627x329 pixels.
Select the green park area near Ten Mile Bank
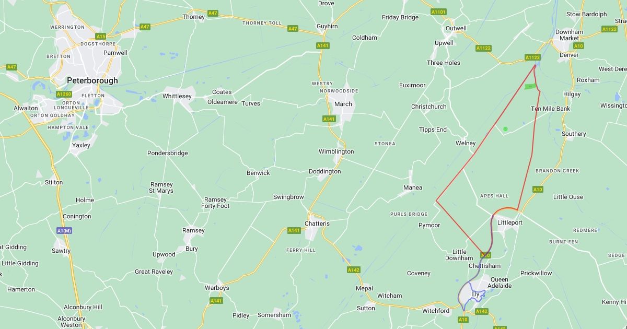pos(531,86)
